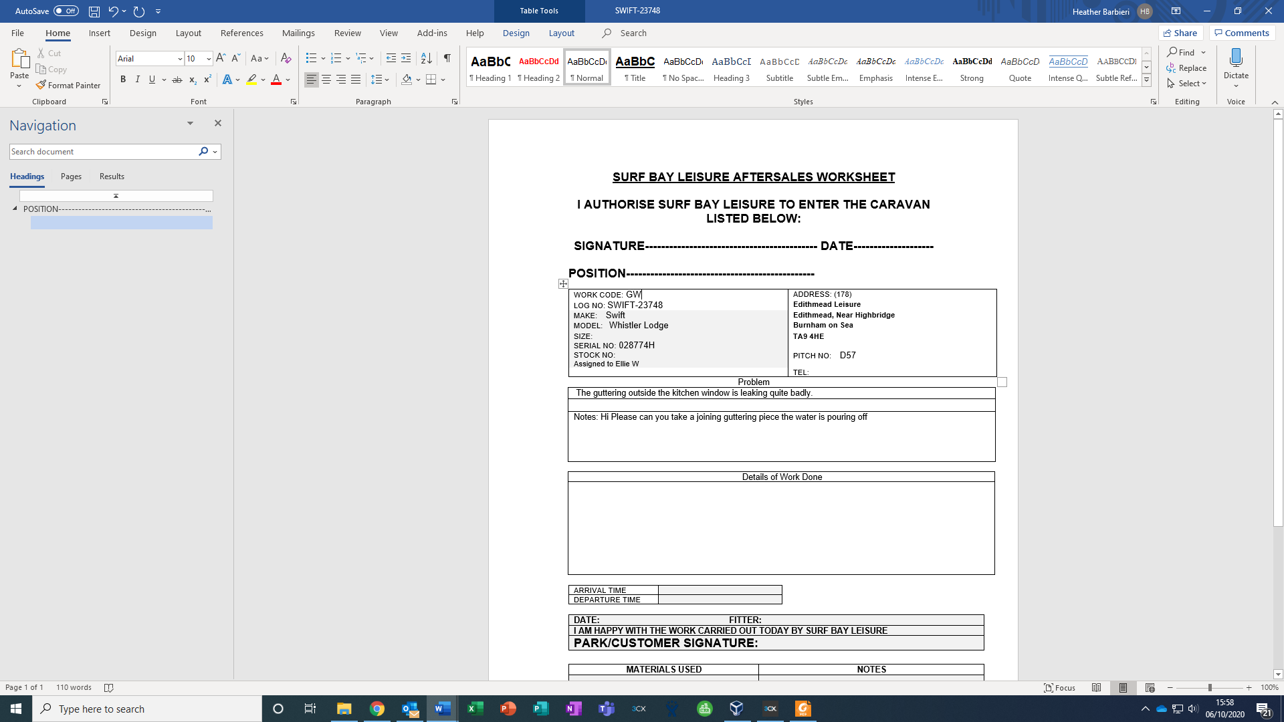Open the Mailings ribbon tab
This screenshot has height=722, width=1284.
point(298,33)
